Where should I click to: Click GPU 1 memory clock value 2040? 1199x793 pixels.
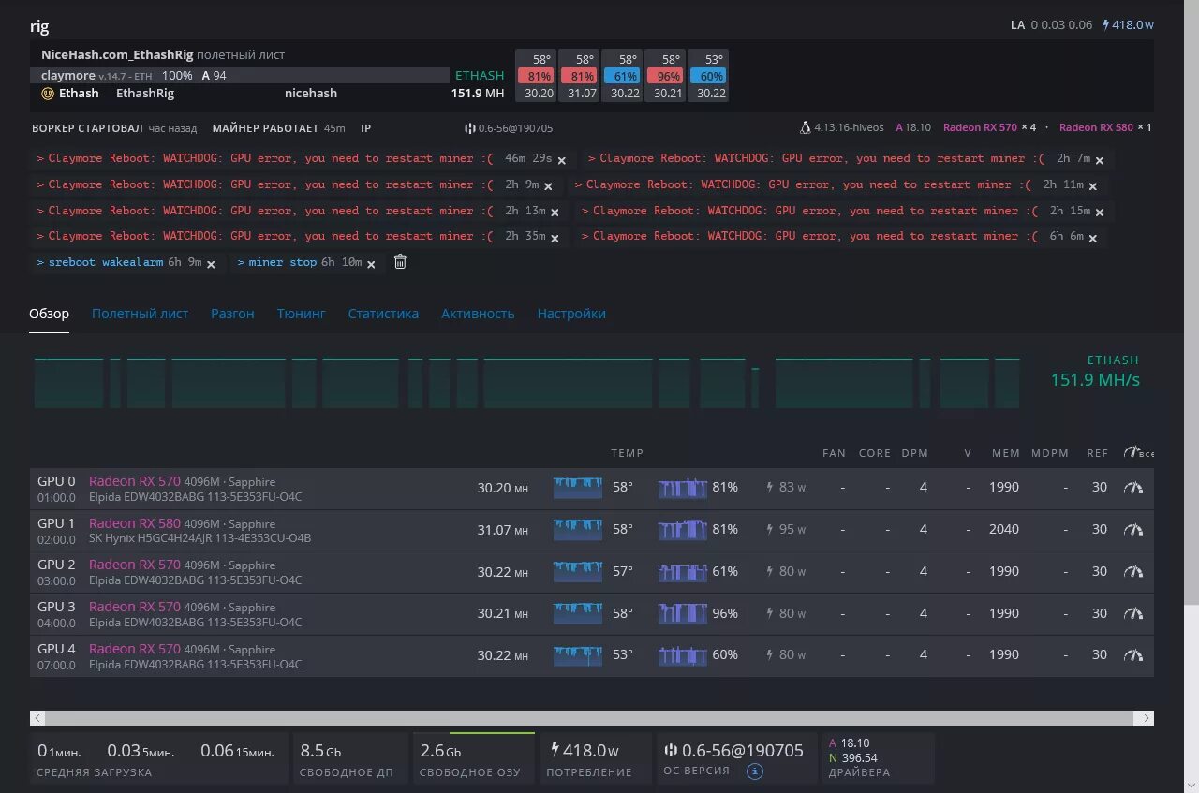(x=1004, y=529)
